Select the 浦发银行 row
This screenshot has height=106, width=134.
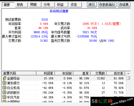coord(64,83)
